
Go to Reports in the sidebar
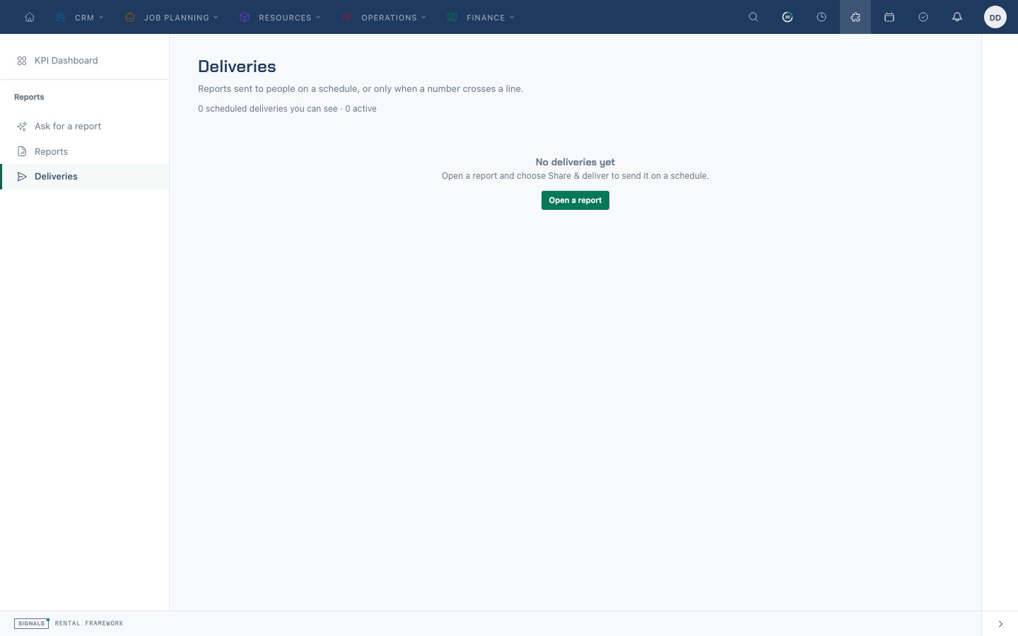pyautogui.click(x=85, y=152)
